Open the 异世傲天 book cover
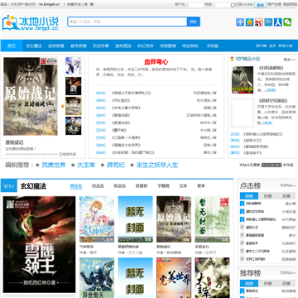Screen dimensions: 298x298 pyautogui.click(x=97, y=277)
